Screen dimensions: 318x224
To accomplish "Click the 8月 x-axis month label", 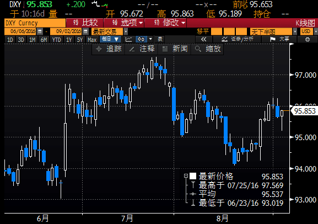I will tap(223, 218).
